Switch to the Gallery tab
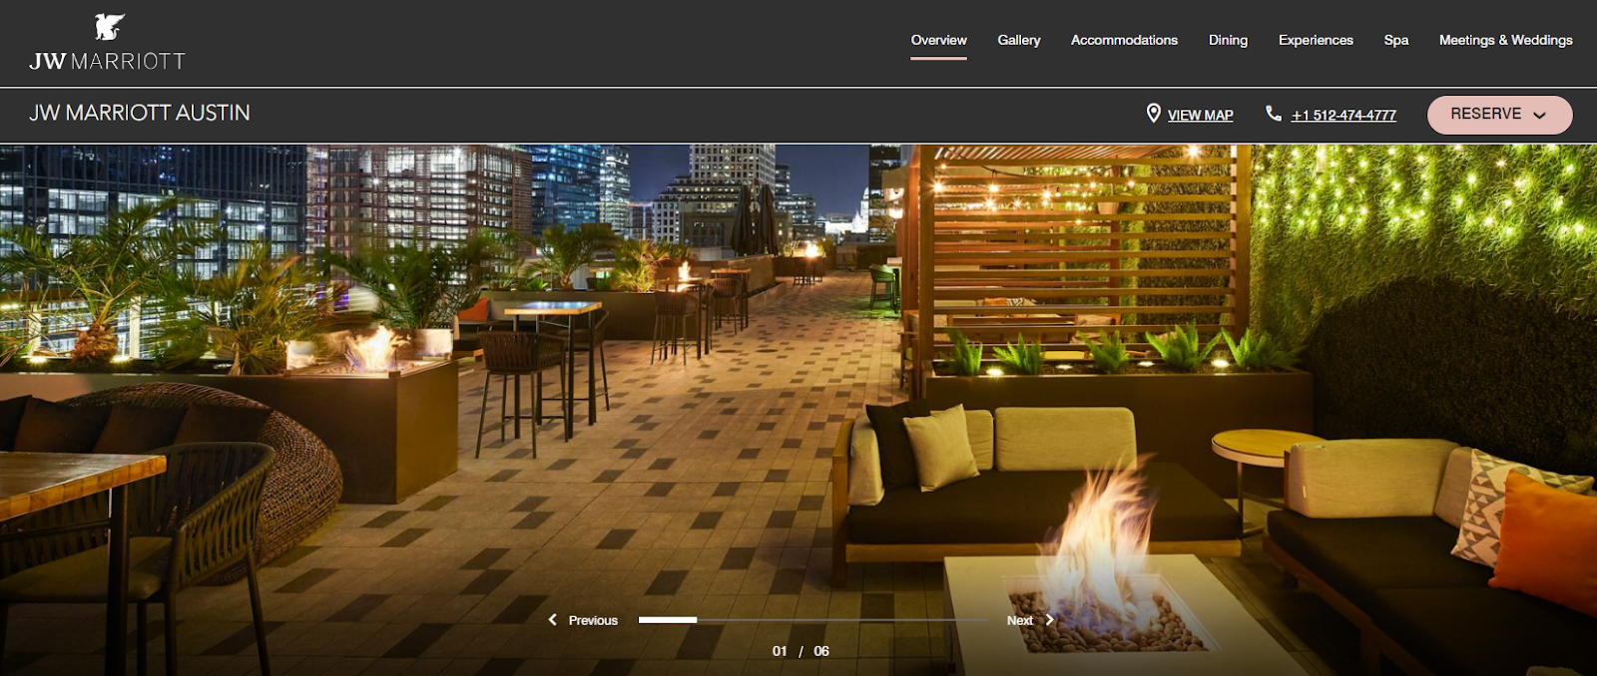The image size is (1597, 676). [x=1018, y=40]
